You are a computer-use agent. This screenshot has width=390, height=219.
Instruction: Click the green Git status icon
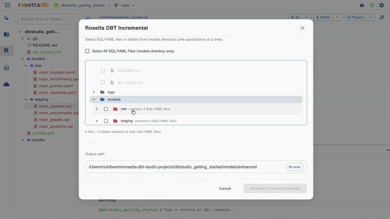coord(371,5)
